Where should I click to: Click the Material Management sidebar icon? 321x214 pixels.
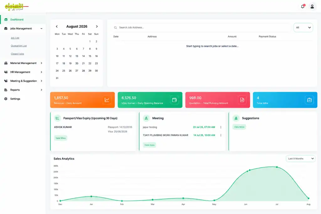[x=6, y=63]
